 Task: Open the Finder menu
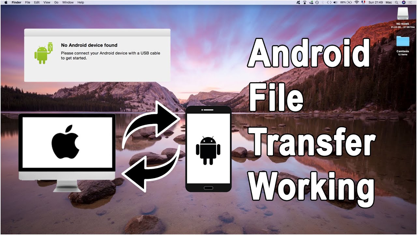click(x=16, y=2)
